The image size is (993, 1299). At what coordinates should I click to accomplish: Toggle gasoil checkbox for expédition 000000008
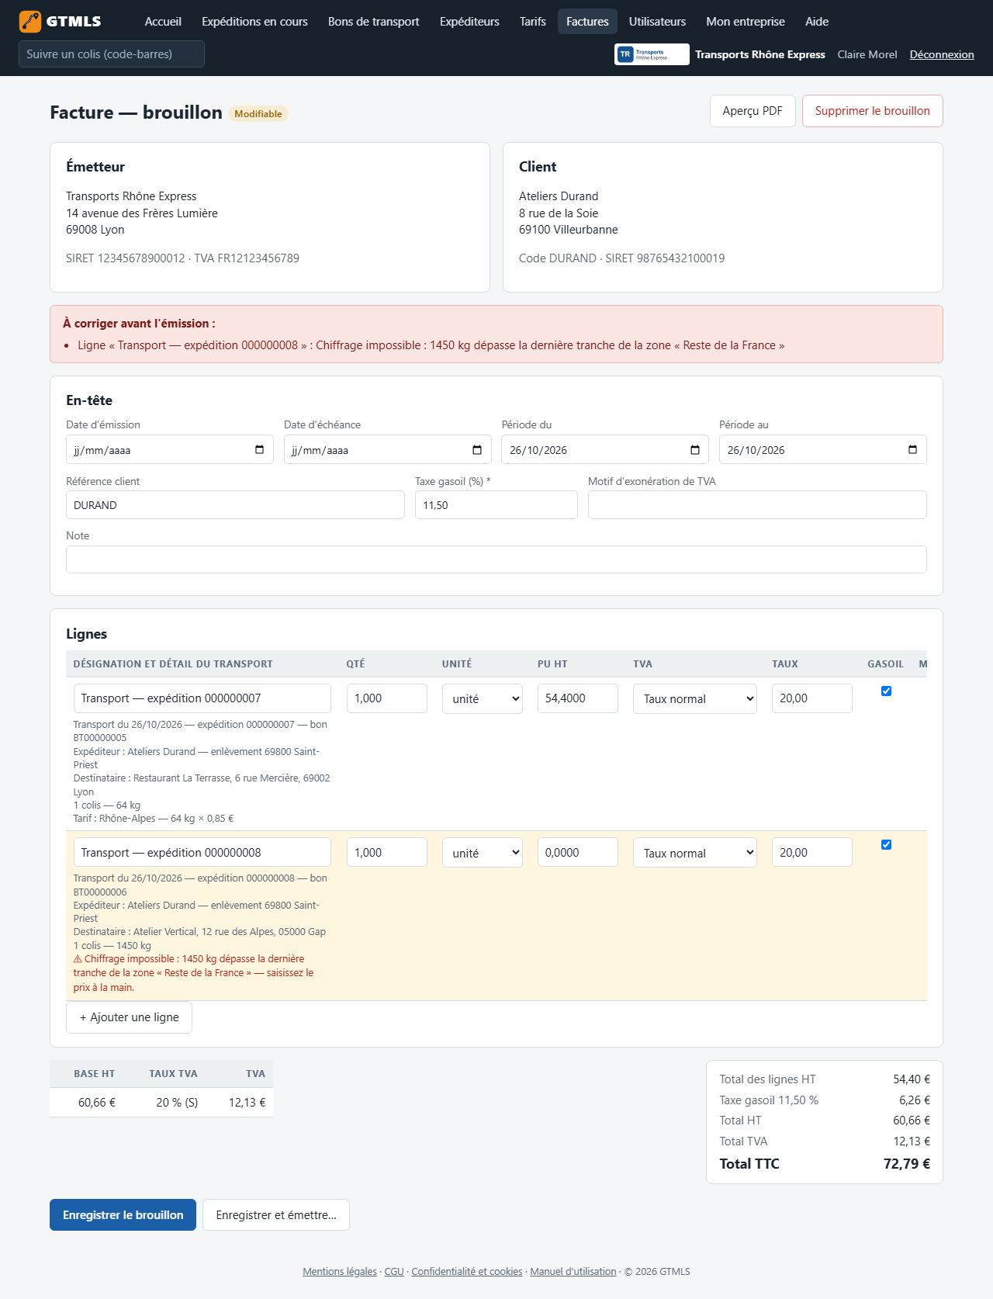[x=886, y=845]
